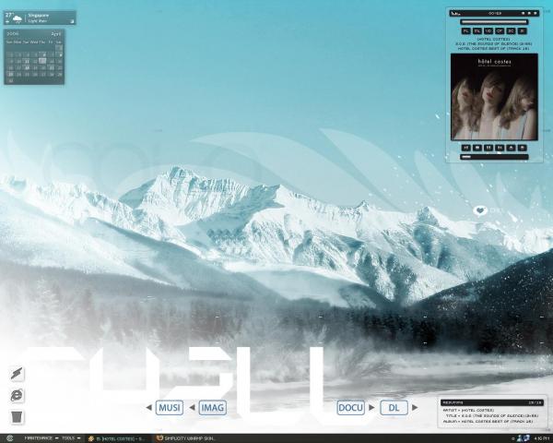
Task: Skip to previous track in music player
Action: (465, 148)
